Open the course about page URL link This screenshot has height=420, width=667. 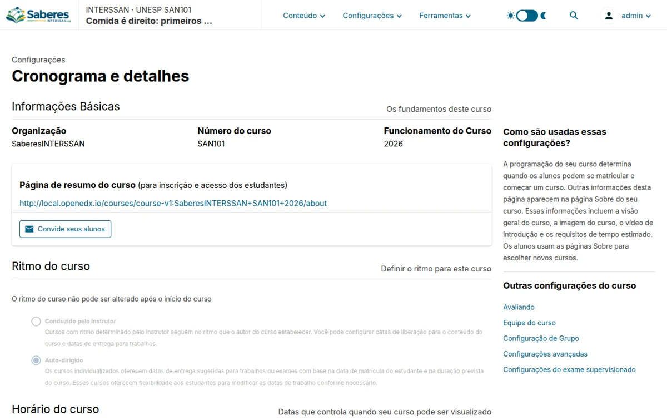173,204
